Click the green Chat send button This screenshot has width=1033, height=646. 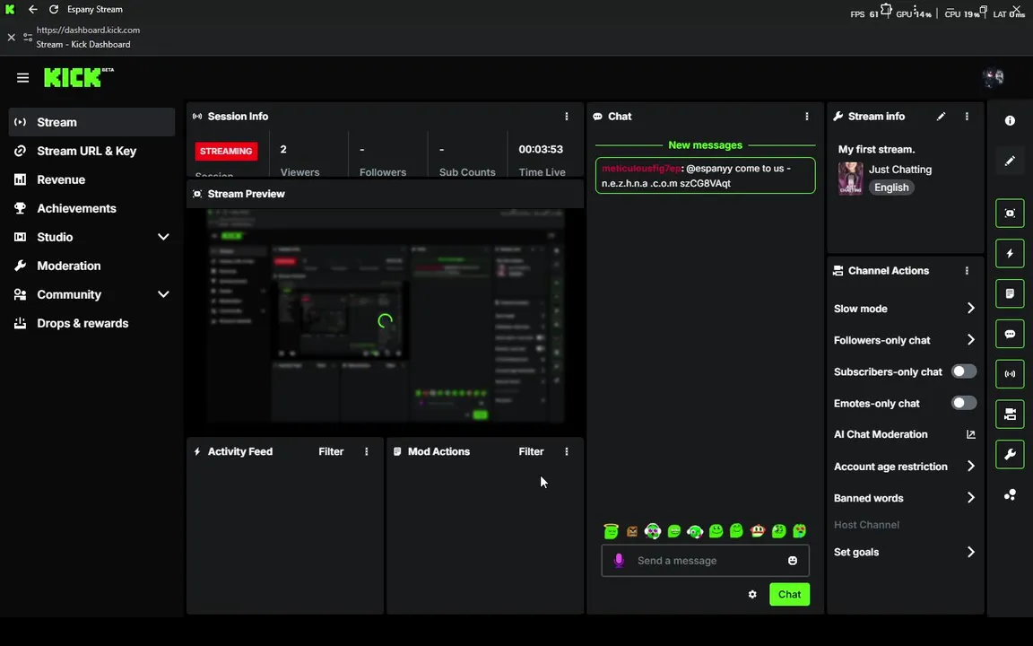789,595
